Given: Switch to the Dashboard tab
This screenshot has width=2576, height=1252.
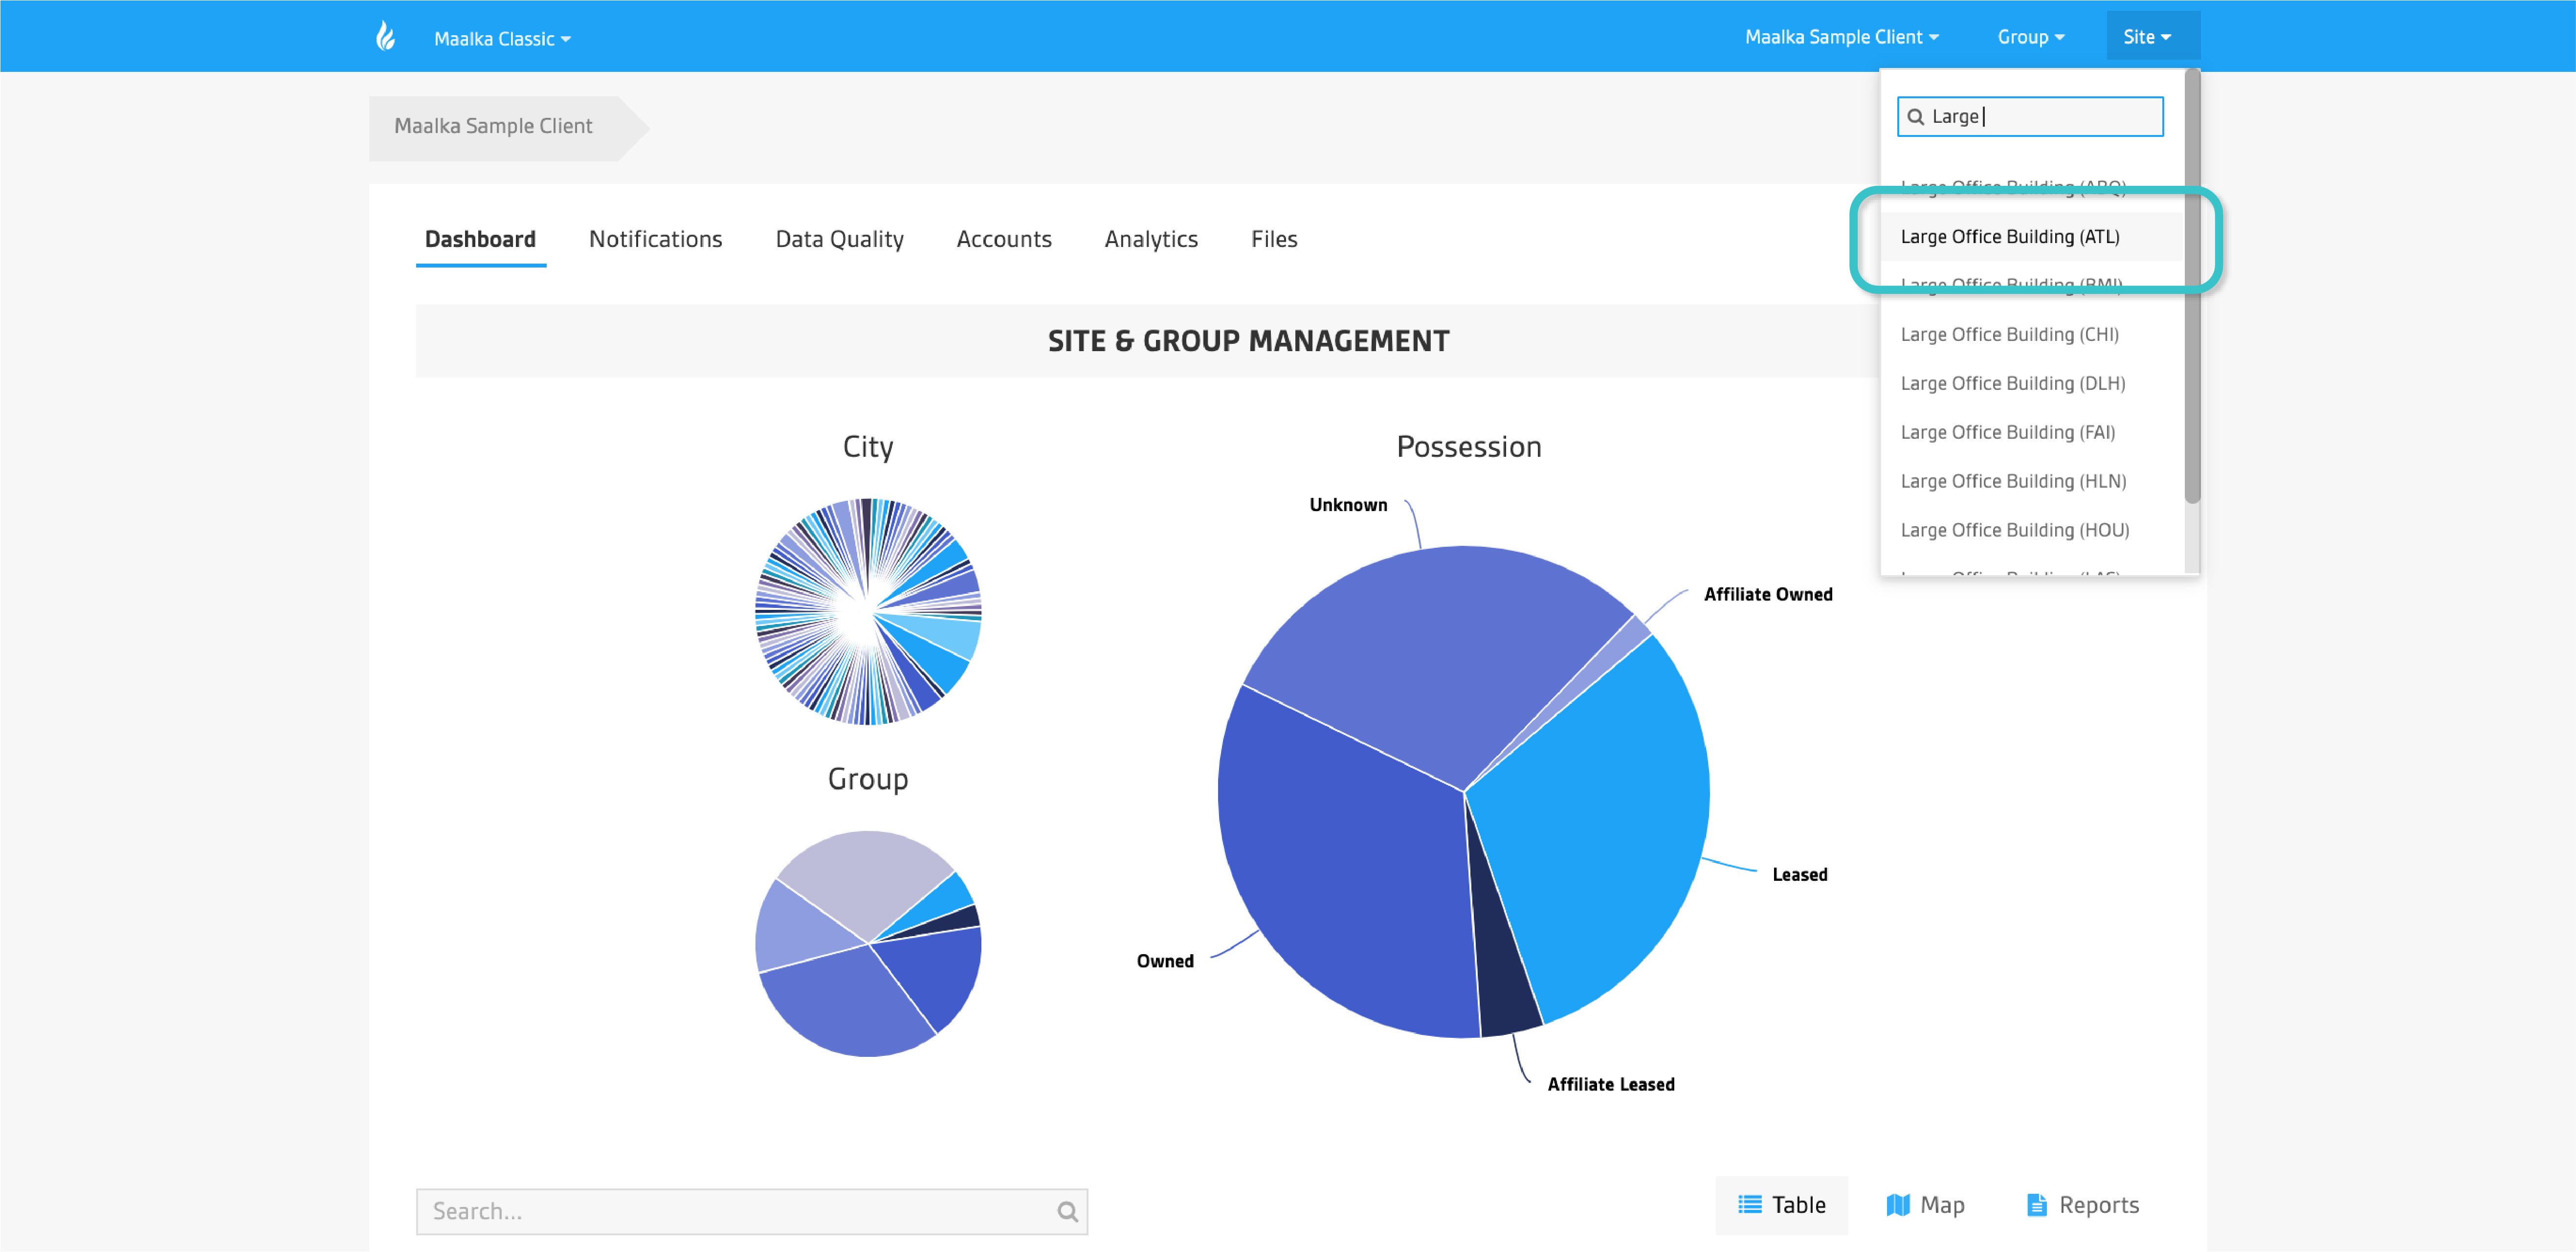Looking at the screenshot, I should pos(480,239).
